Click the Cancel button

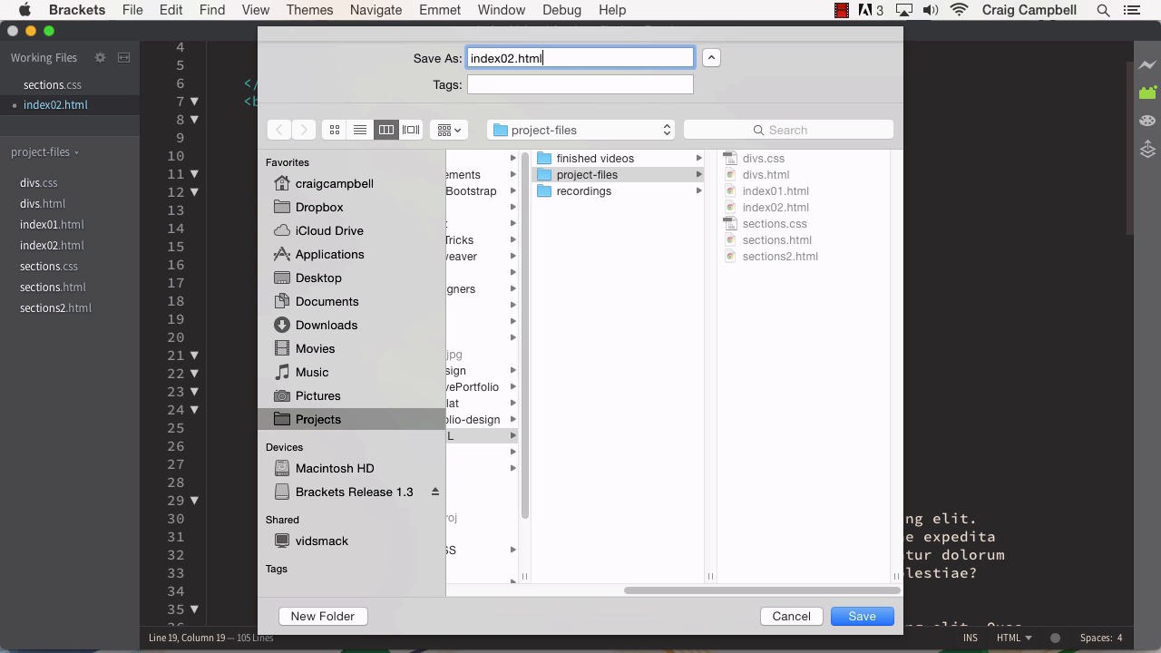pyautogui.click(x=791, y=616)
